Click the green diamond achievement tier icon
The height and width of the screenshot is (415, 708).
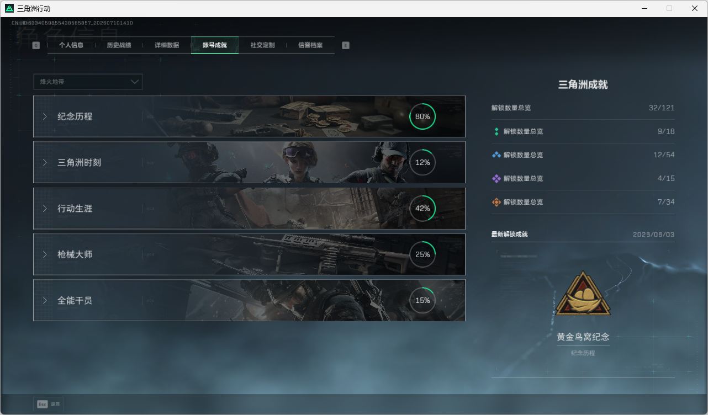(496, 131)
